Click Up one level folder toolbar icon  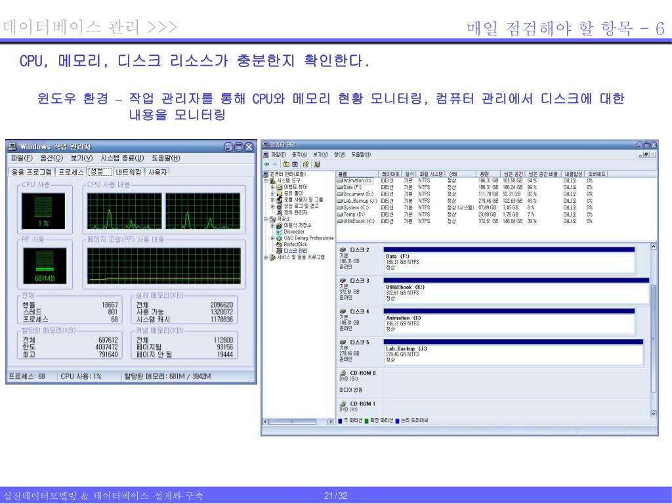[286, 164]
